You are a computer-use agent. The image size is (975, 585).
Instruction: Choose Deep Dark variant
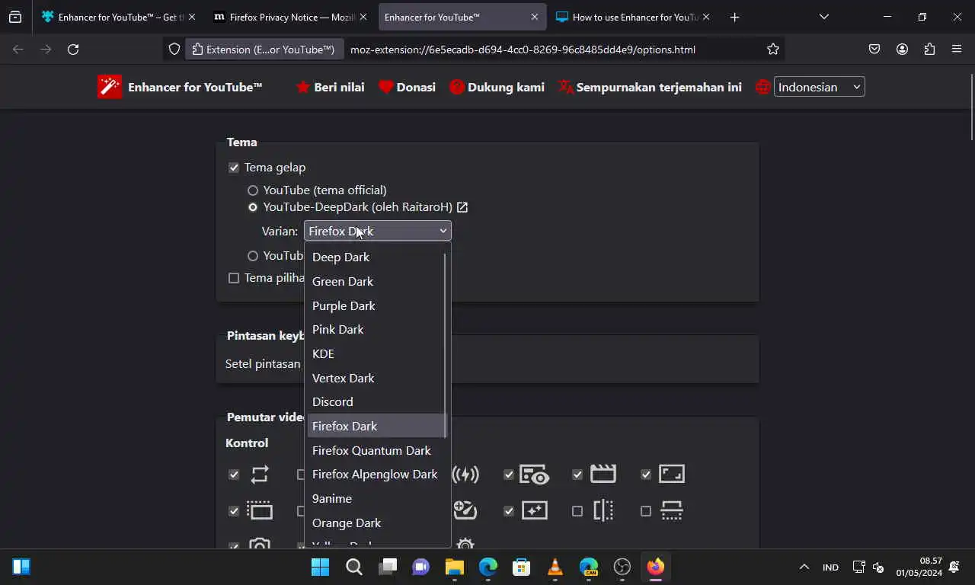[376, 257]
